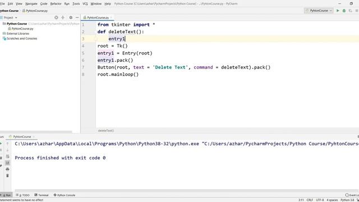Click line 3 with entry1 in the editor

(x=117, y=39)
